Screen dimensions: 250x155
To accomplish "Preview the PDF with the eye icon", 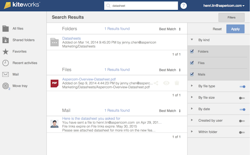I will point(166,83).
